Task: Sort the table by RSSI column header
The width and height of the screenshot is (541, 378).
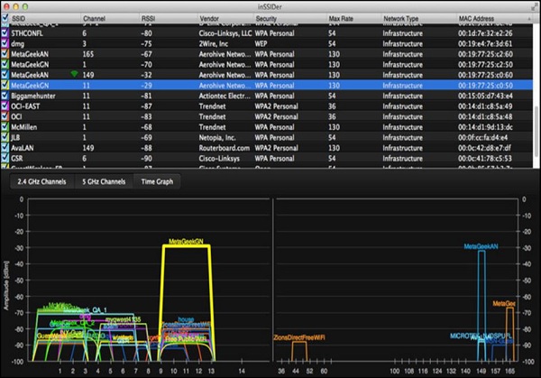Action: click(149, 17)
